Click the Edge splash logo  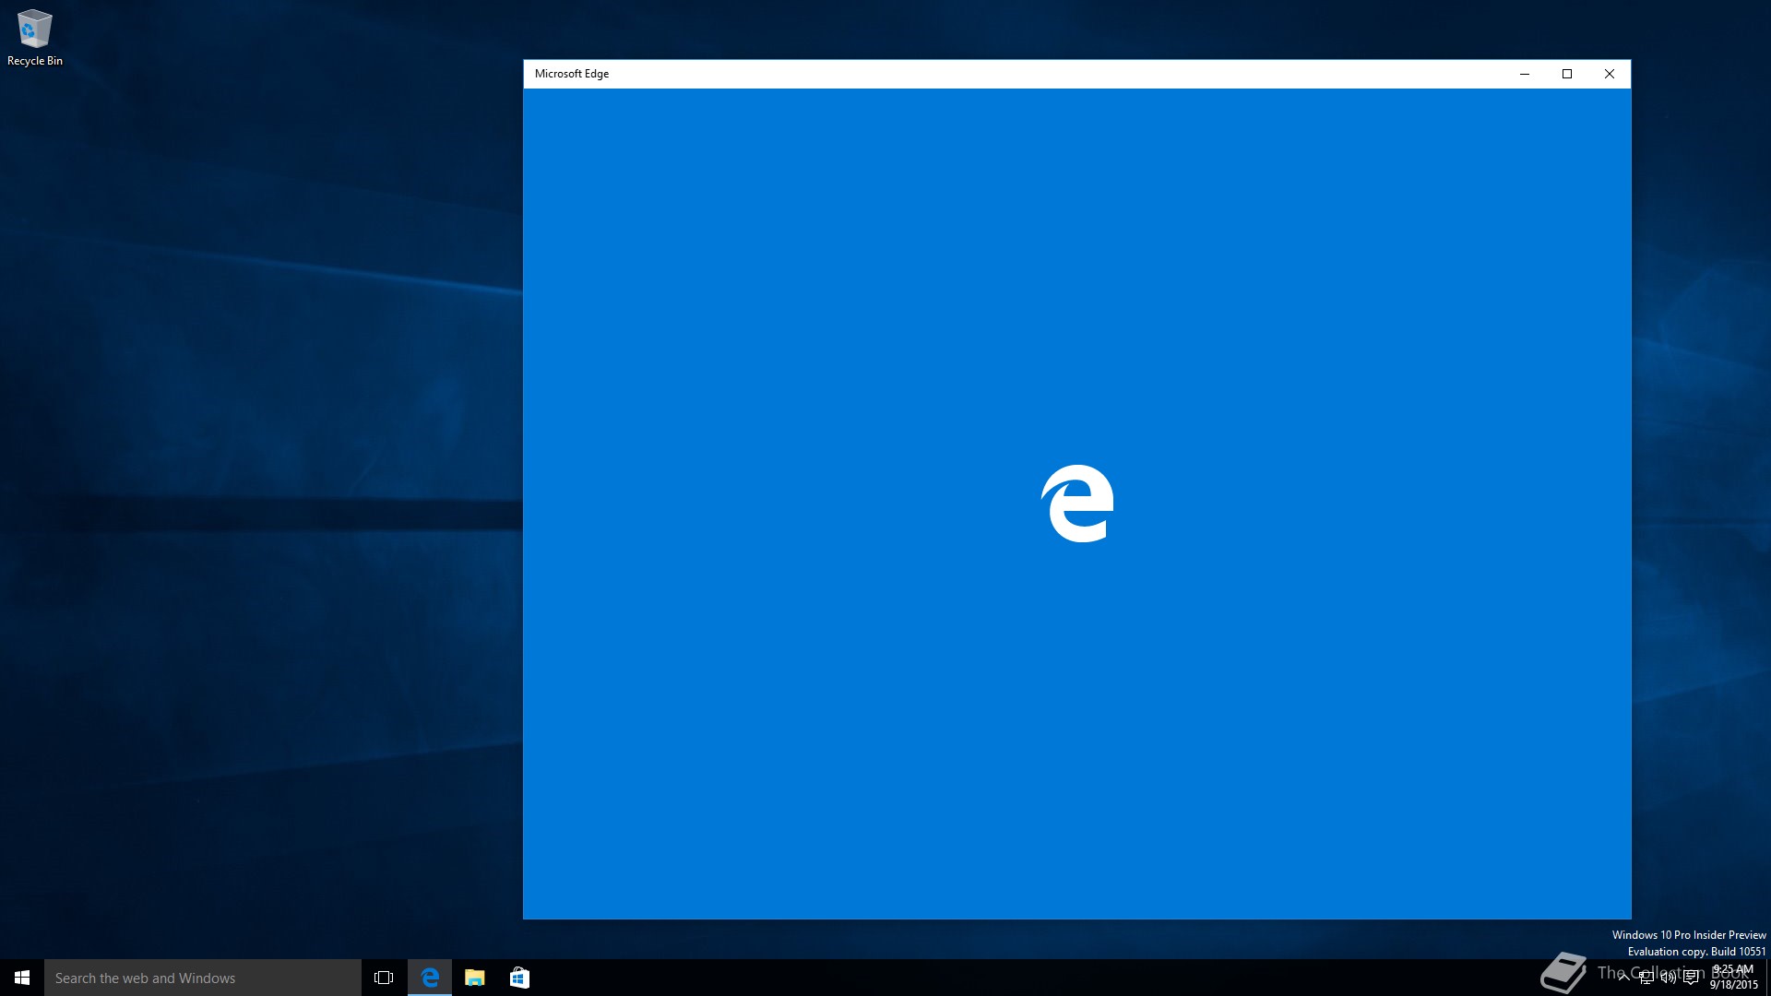point(1077,504)
